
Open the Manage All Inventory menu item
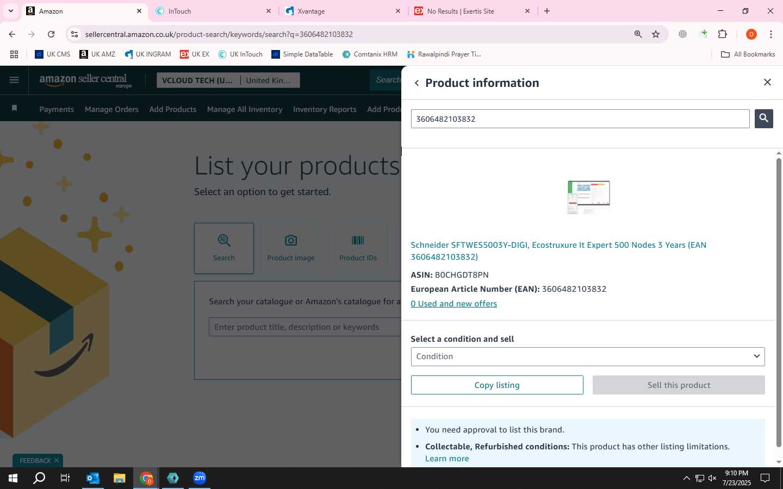pos(245,109)
